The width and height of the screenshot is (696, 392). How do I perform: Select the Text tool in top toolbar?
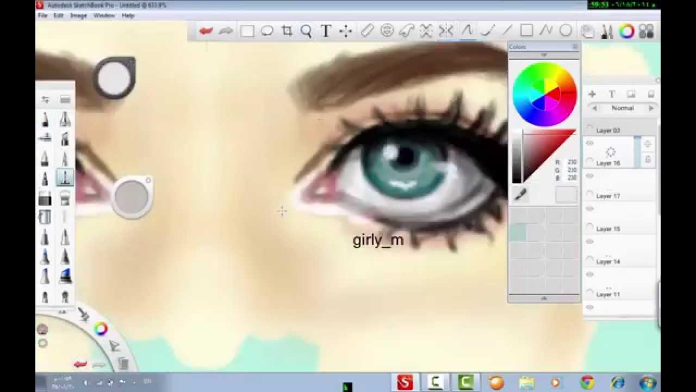coord(326,31)
